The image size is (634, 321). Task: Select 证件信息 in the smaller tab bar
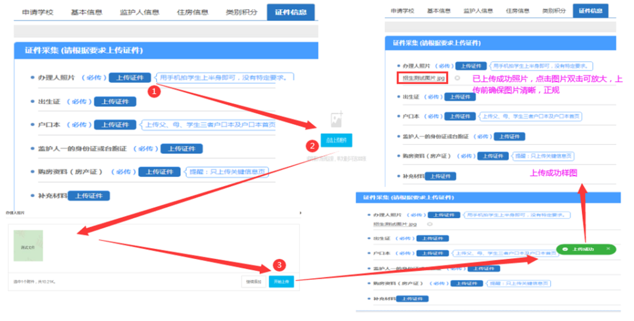click(x=591, y=11)
